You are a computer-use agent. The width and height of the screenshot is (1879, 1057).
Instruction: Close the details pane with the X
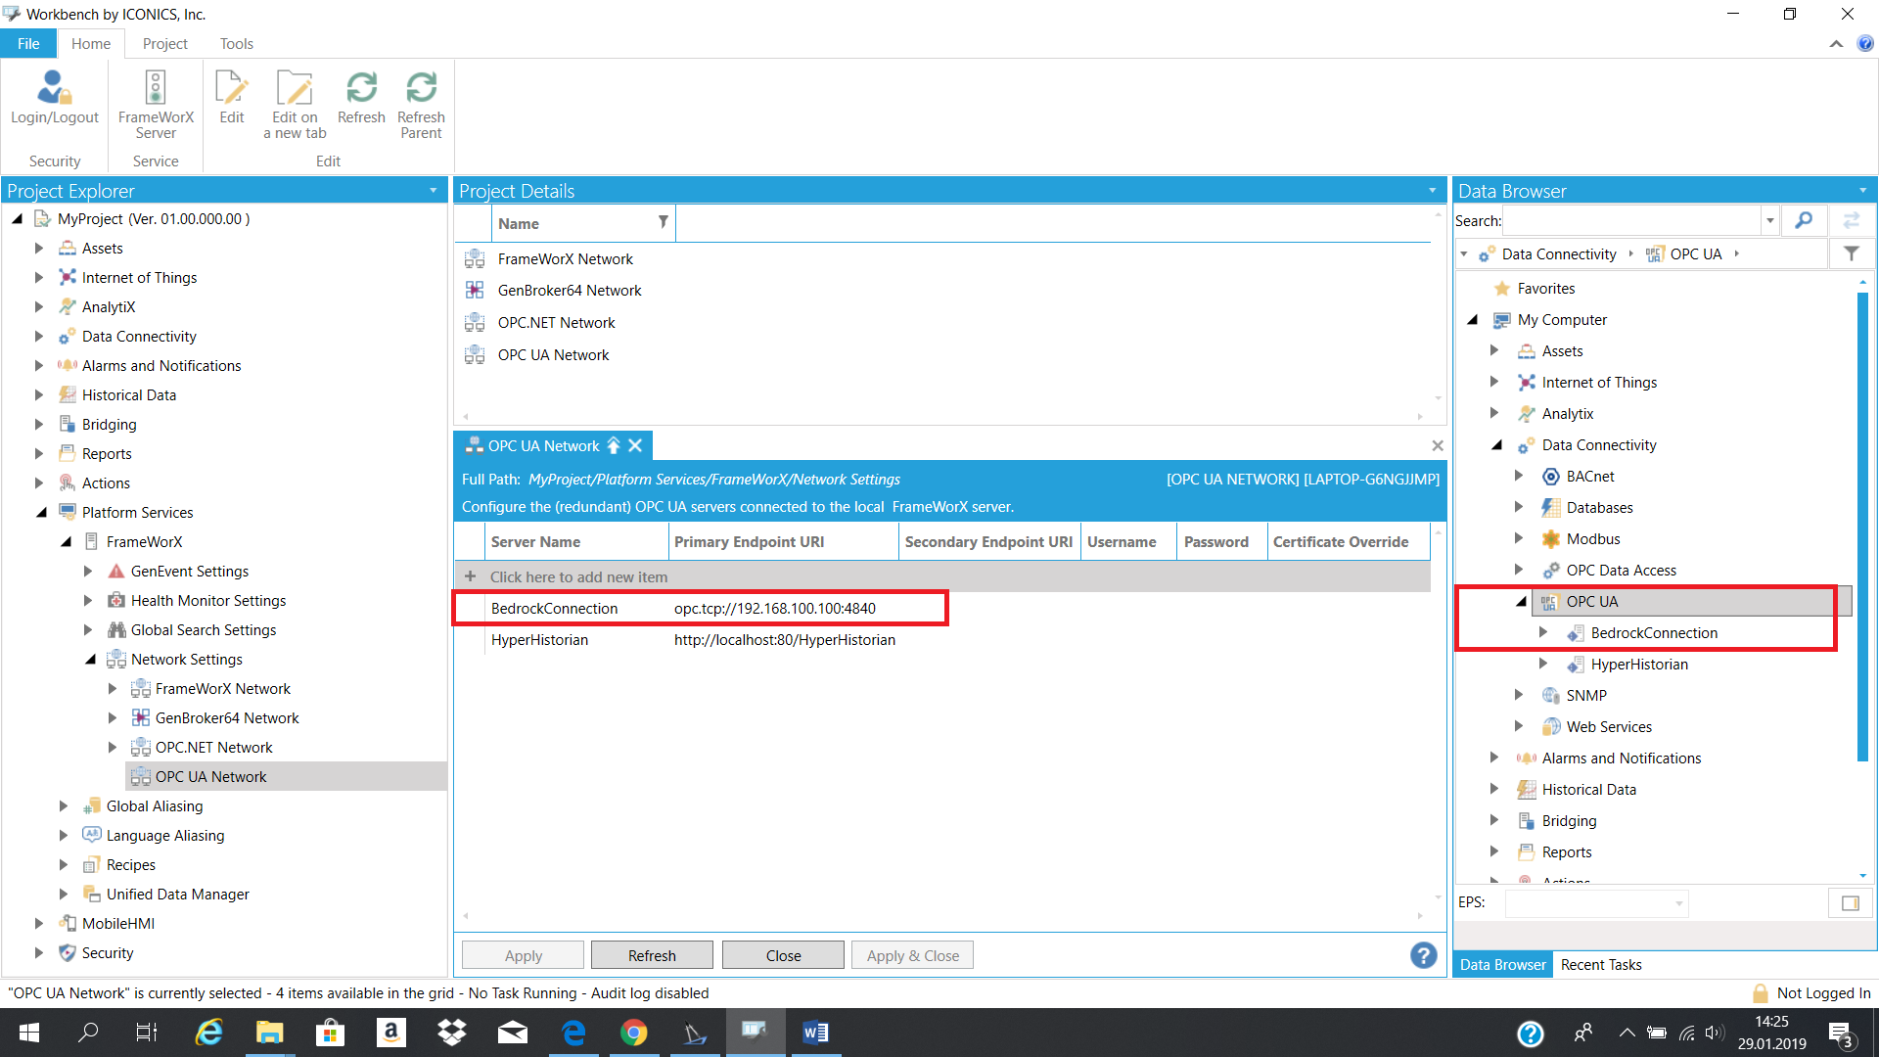(x=1438, y=446)
